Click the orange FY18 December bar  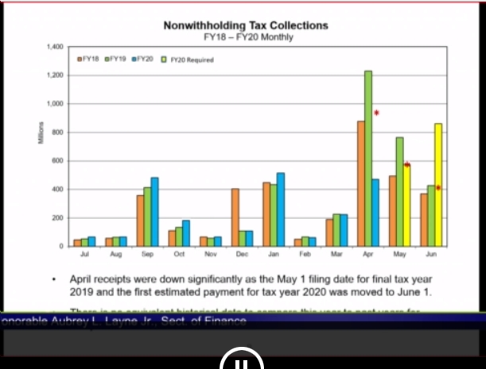click(x=235, y=217)
